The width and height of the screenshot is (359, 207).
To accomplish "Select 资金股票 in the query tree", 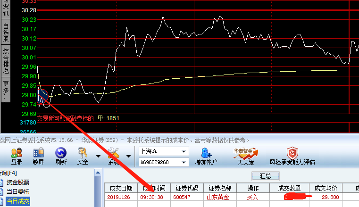I will click(18, 182).
